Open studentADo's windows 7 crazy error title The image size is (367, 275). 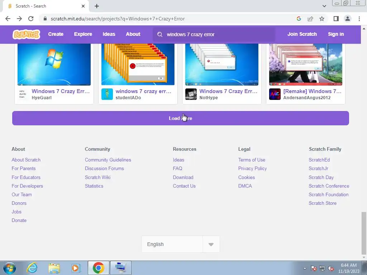point(143,91)
